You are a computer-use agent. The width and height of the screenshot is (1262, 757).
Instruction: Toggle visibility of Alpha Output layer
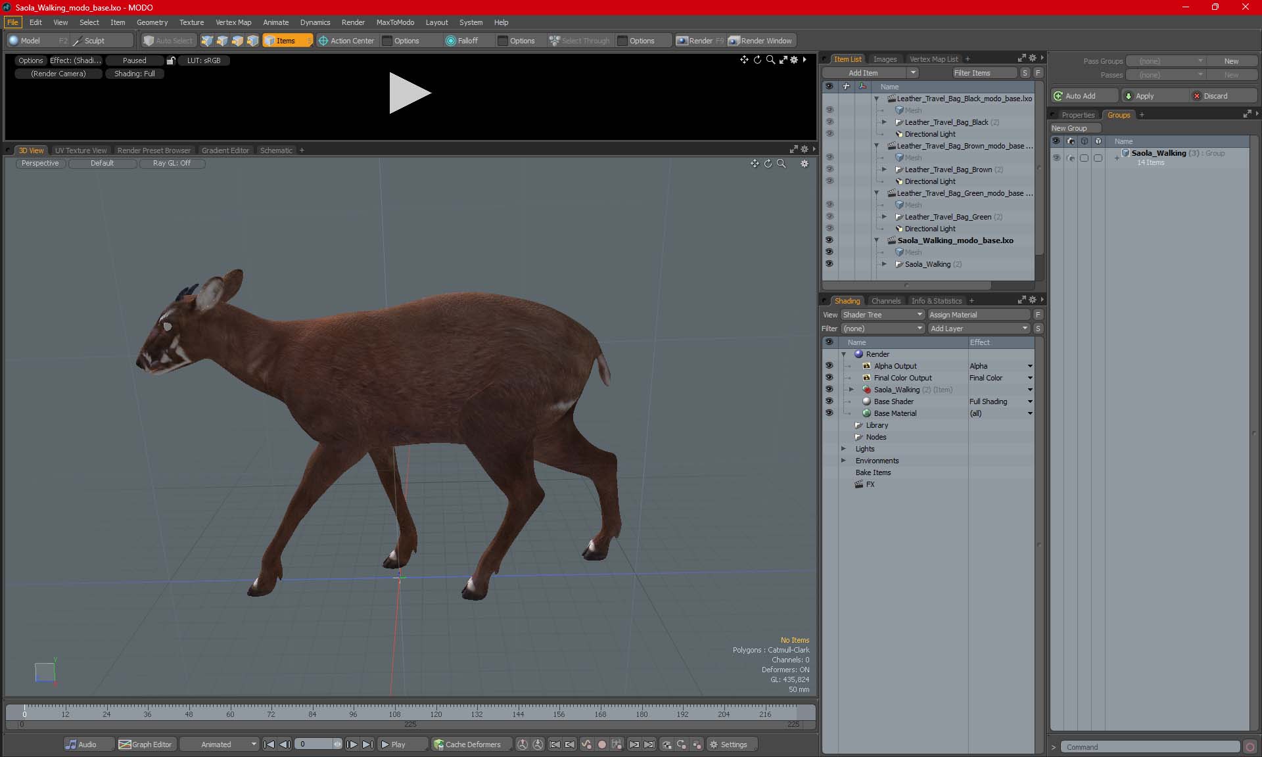coord(829,366)
